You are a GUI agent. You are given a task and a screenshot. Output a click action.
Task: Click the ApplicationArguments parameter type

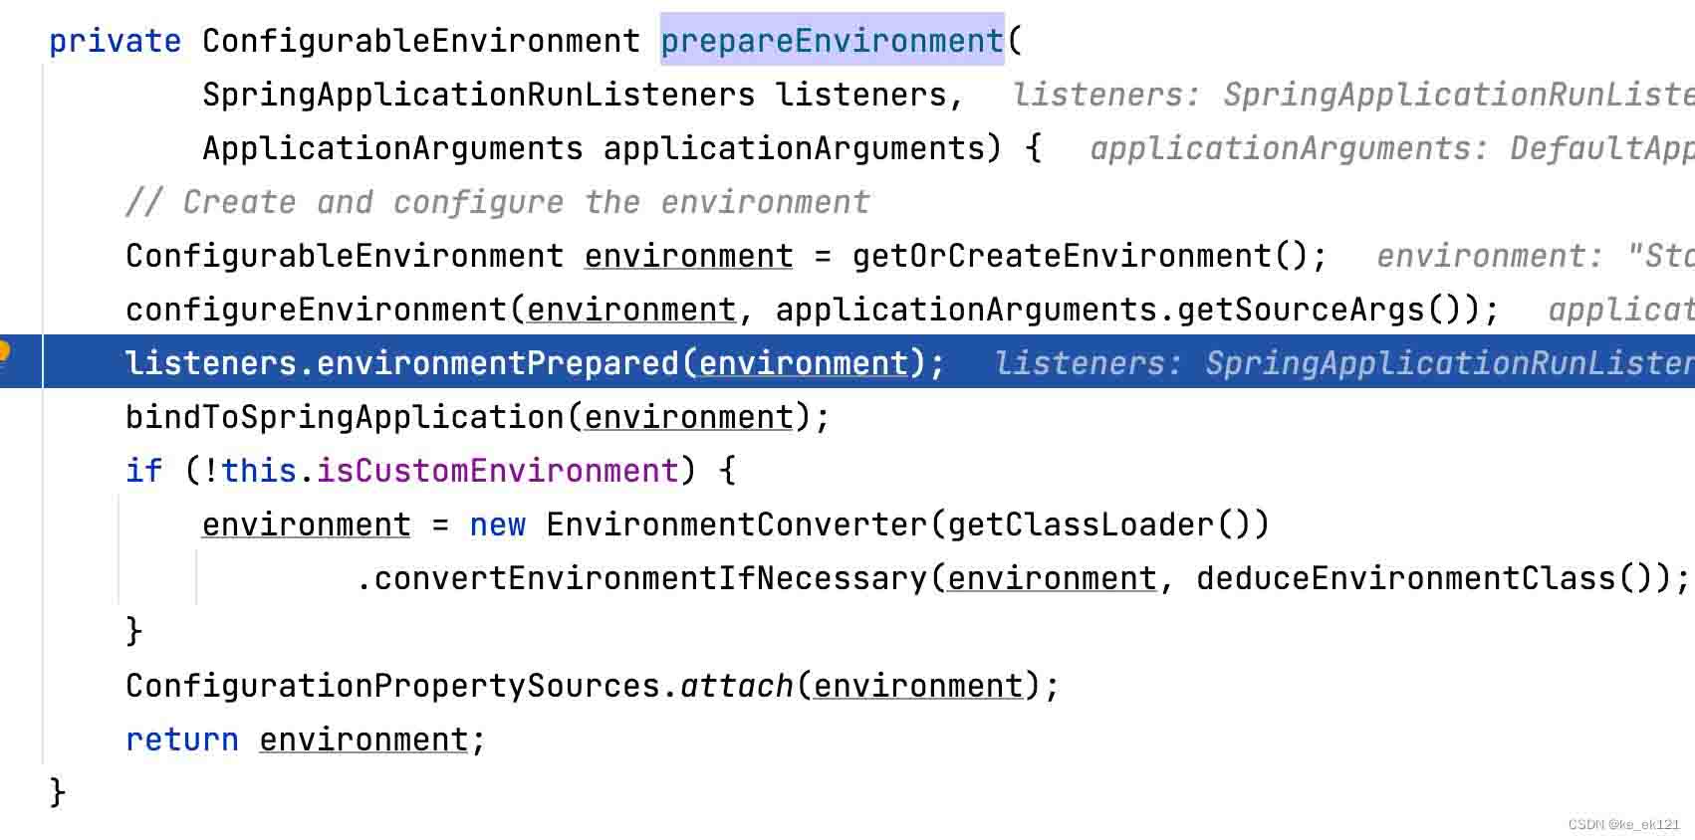click(392, 148)
